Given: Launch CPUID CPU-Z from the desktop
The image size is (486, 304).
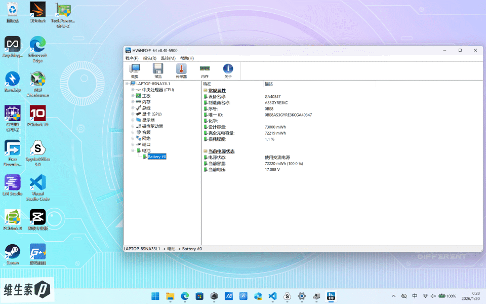Looking at the screenshot, I should click(x=12, y=112).
